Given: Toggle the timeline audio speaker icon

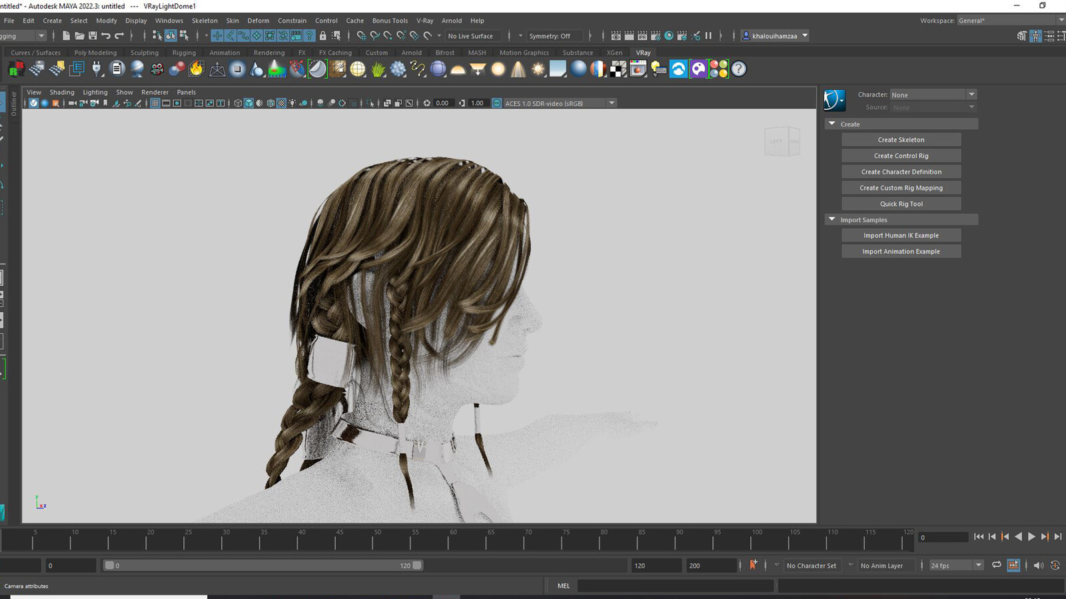Looking at the screenshot, I should click(1038, 565).
